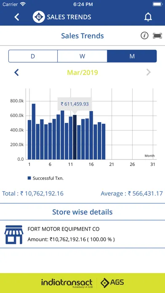Open notifications bell icon
The width and height of the screenshot is (165, 293).
click(x=148, y=17)
